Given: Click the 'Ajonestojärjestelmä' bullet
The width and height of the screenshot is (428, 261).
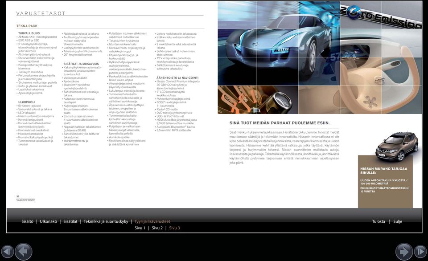Looking at the screenshot, I should tap(30, 93).
